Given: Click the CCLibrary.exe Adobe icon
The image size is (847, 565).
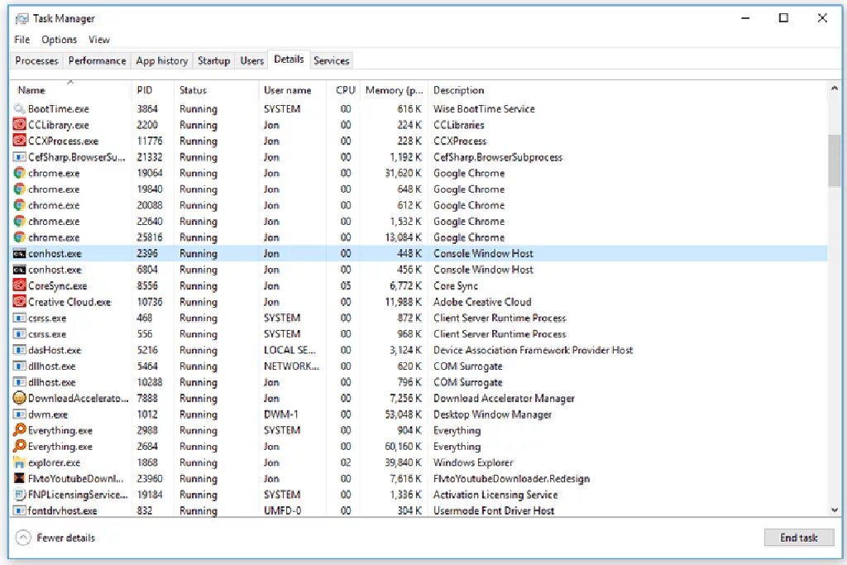Looking at the screenshot, I should (20, 125).
